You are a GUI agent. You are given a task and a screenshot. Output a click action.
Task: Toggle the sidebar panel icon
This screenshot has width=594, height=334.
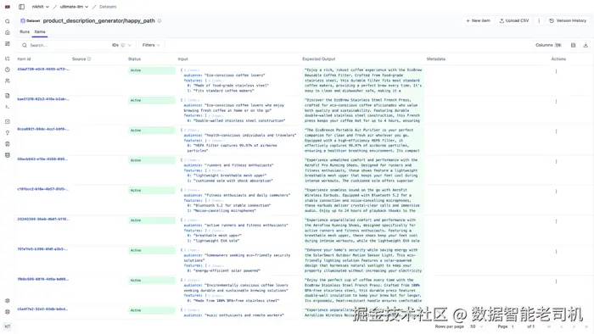(21, 7)
